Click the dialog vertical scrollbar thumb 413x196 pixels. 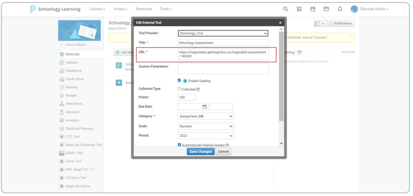pos(281,76)
